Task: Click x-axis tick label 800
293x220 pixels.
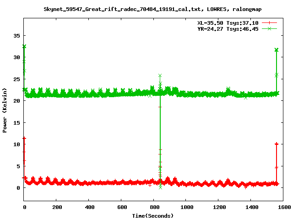Action: tap(155, 207)
